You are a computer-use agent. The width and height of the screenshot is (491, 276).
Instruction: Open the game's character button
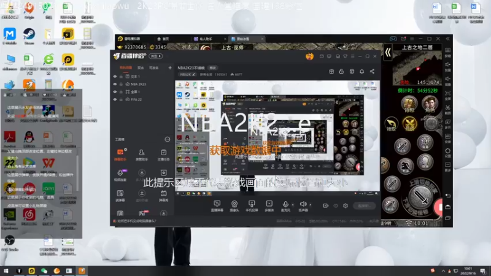[x=430, y=104]
